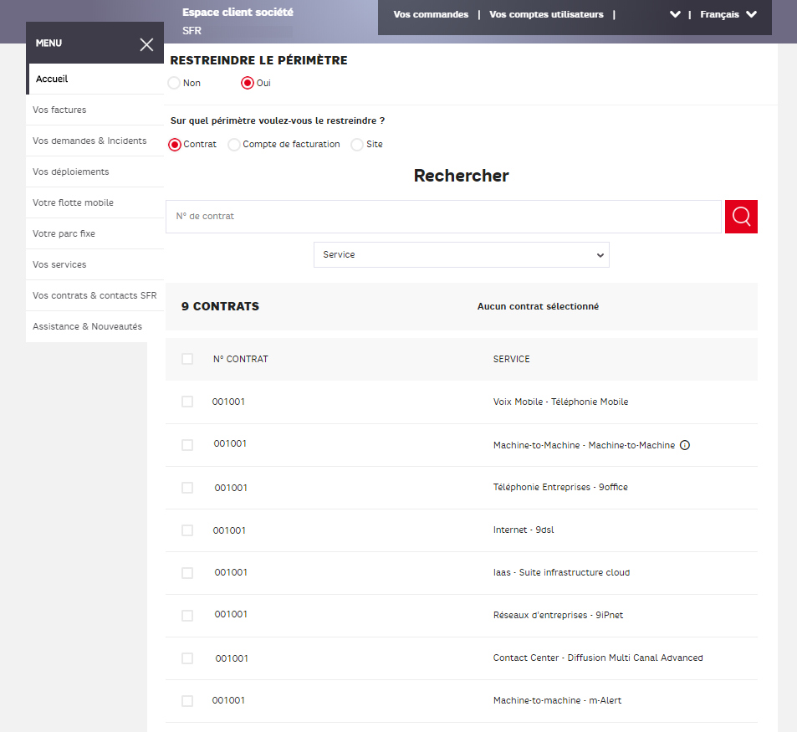797x732 pixels.
Task: Click Machine-to-machine - m-Alert service text
Action: pyautogui.click(x=557, y=700)
